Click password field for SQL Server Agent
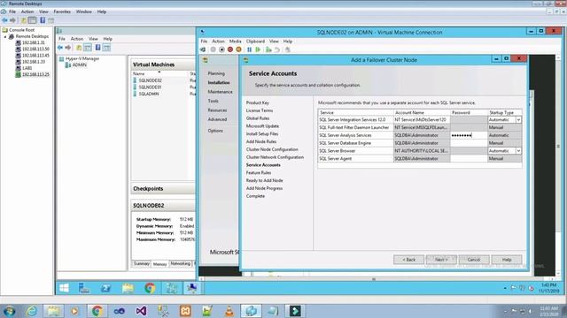The height and width of the screenshot is (318, 567). click(469, 159)
